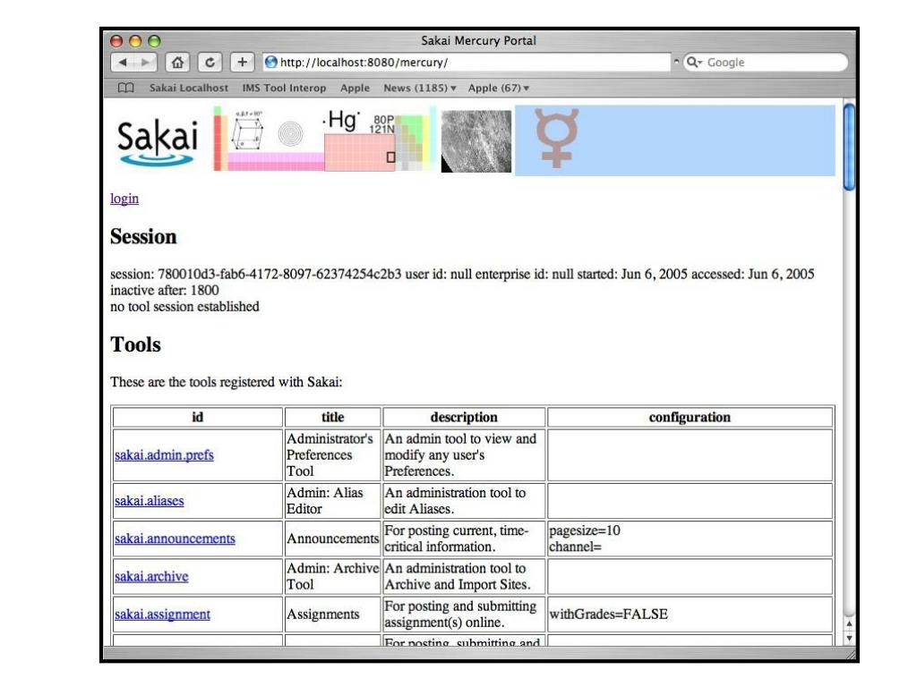Click the Sakai logo image
The image size is (917, 687).
[157, 142]
